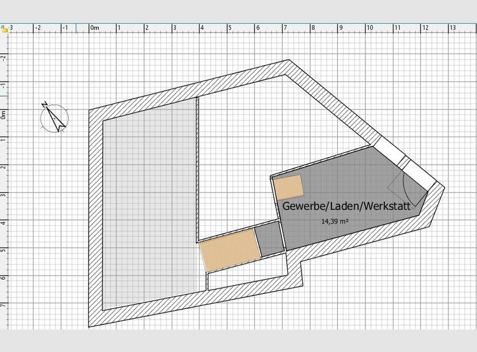Select the small beige furniture inside the dark room
Viewport: 477px width, 352px height.
click(288, 187)
